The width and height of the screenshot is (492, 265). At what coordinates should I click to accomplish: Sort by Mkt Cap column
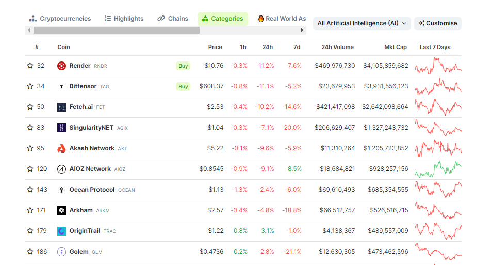point(396,47)
